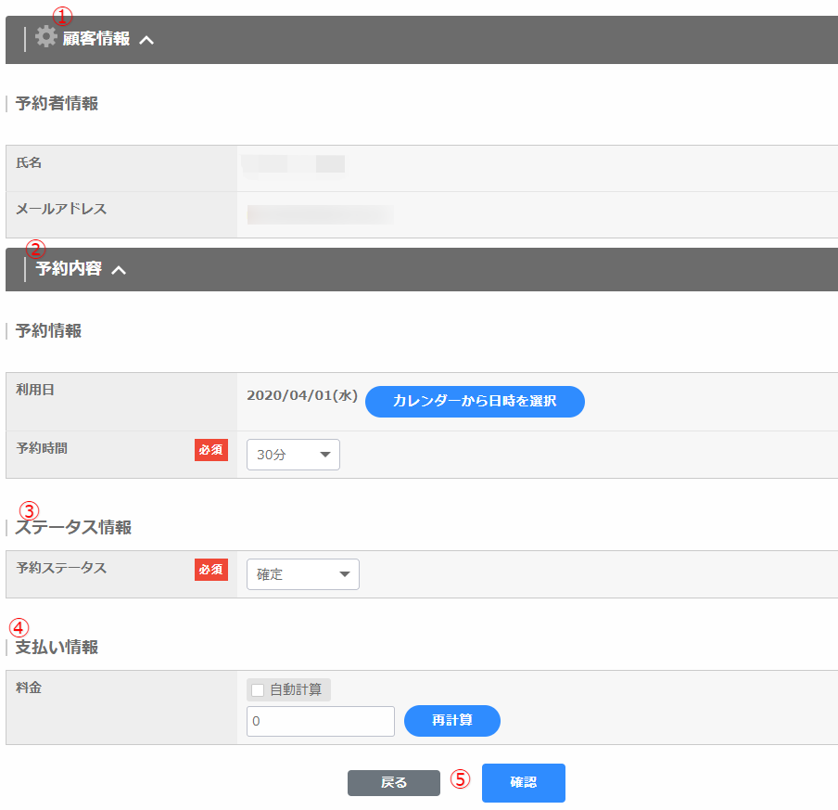Click the 必須 badge next to 予約ステータス
Viewport: 838px width, 810px height.
point(211,570)
